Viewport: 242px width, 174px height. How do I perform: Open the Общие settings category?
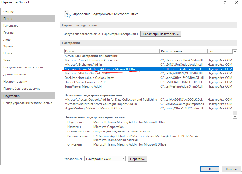point(28,12)
